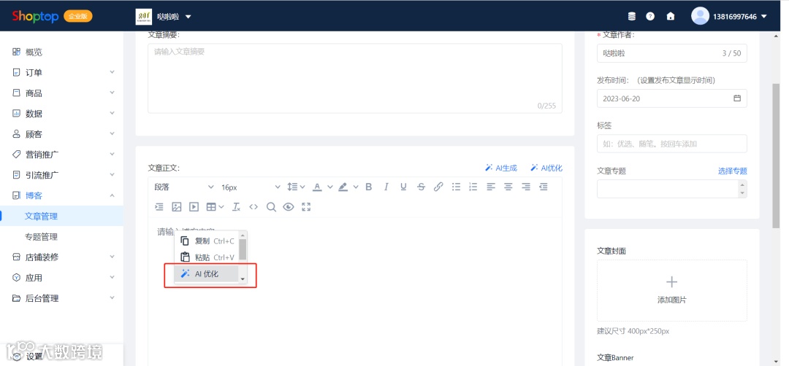This screenshot has height=366, width=789.
Task: Click the 发布时间 date field 2023-06-20
Action: tap(672, 98)
